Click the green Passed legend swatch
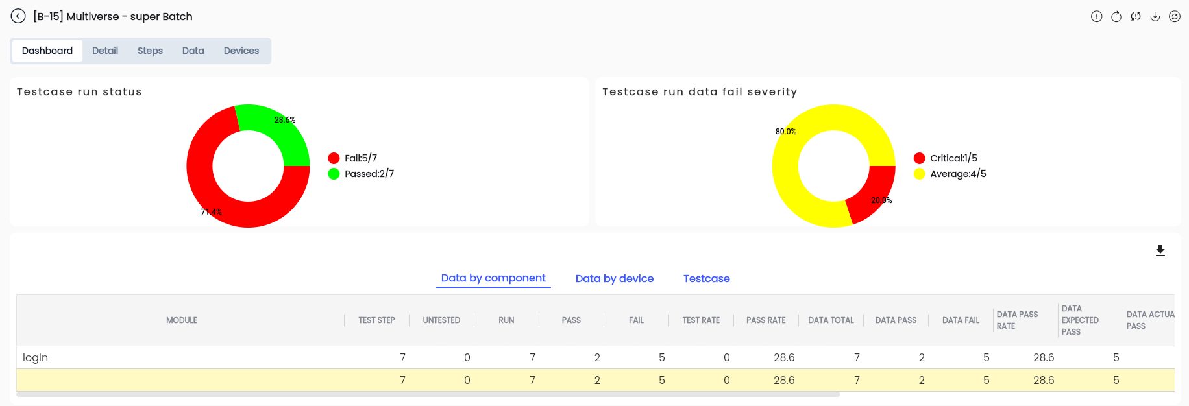The image size is (1189, 406). click(x=334, y=174)
